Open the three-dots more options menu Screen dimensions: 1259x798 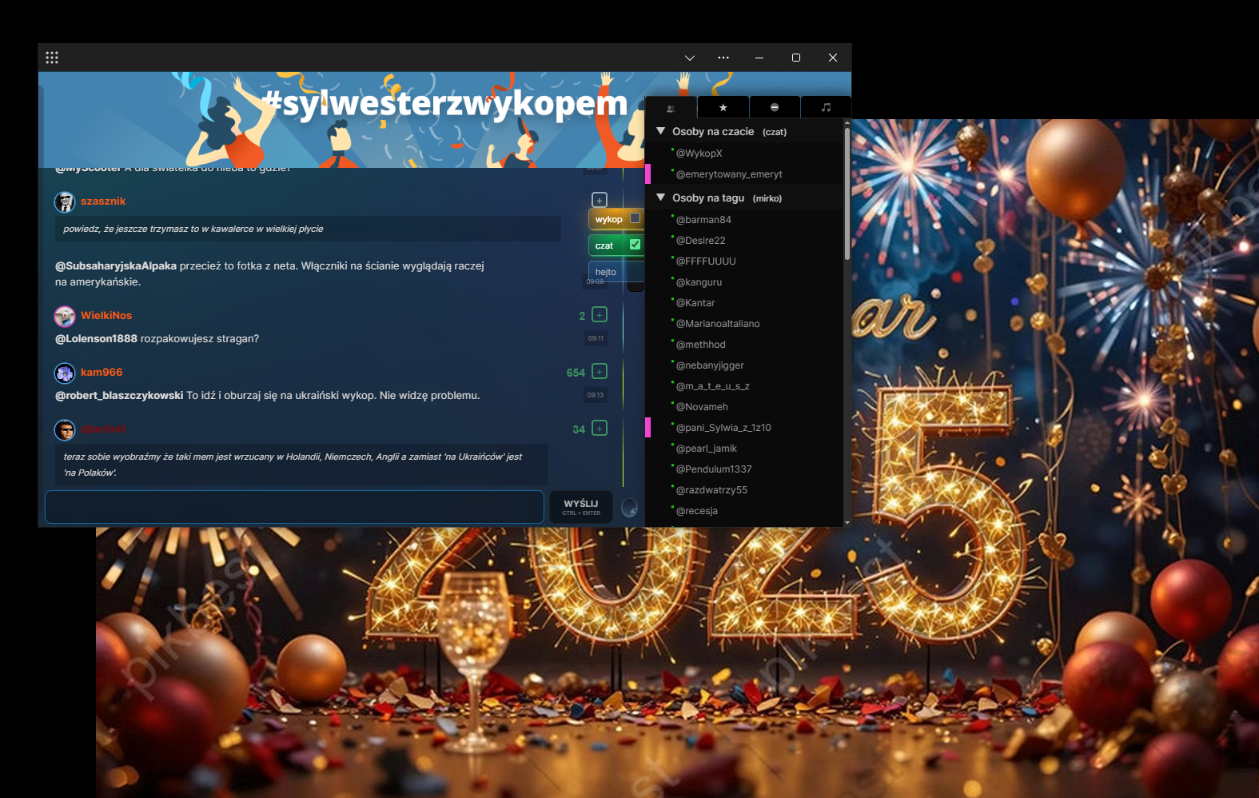tap(723, 58)
